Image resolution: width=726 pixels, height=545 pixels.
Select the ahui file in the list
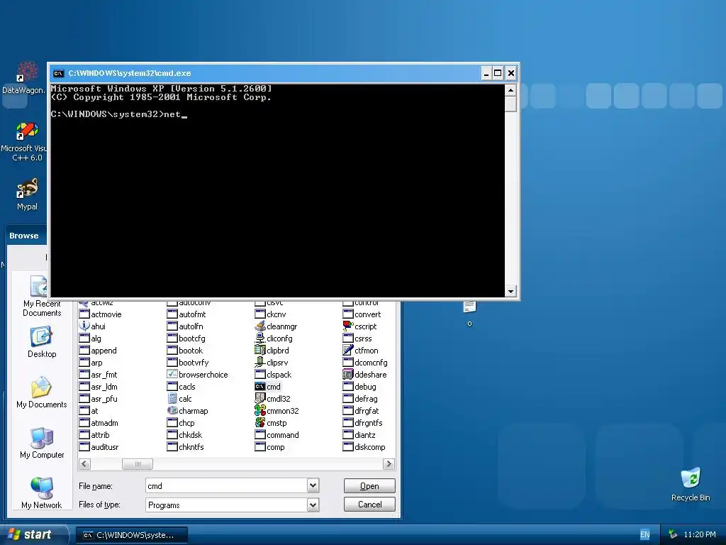92,326
